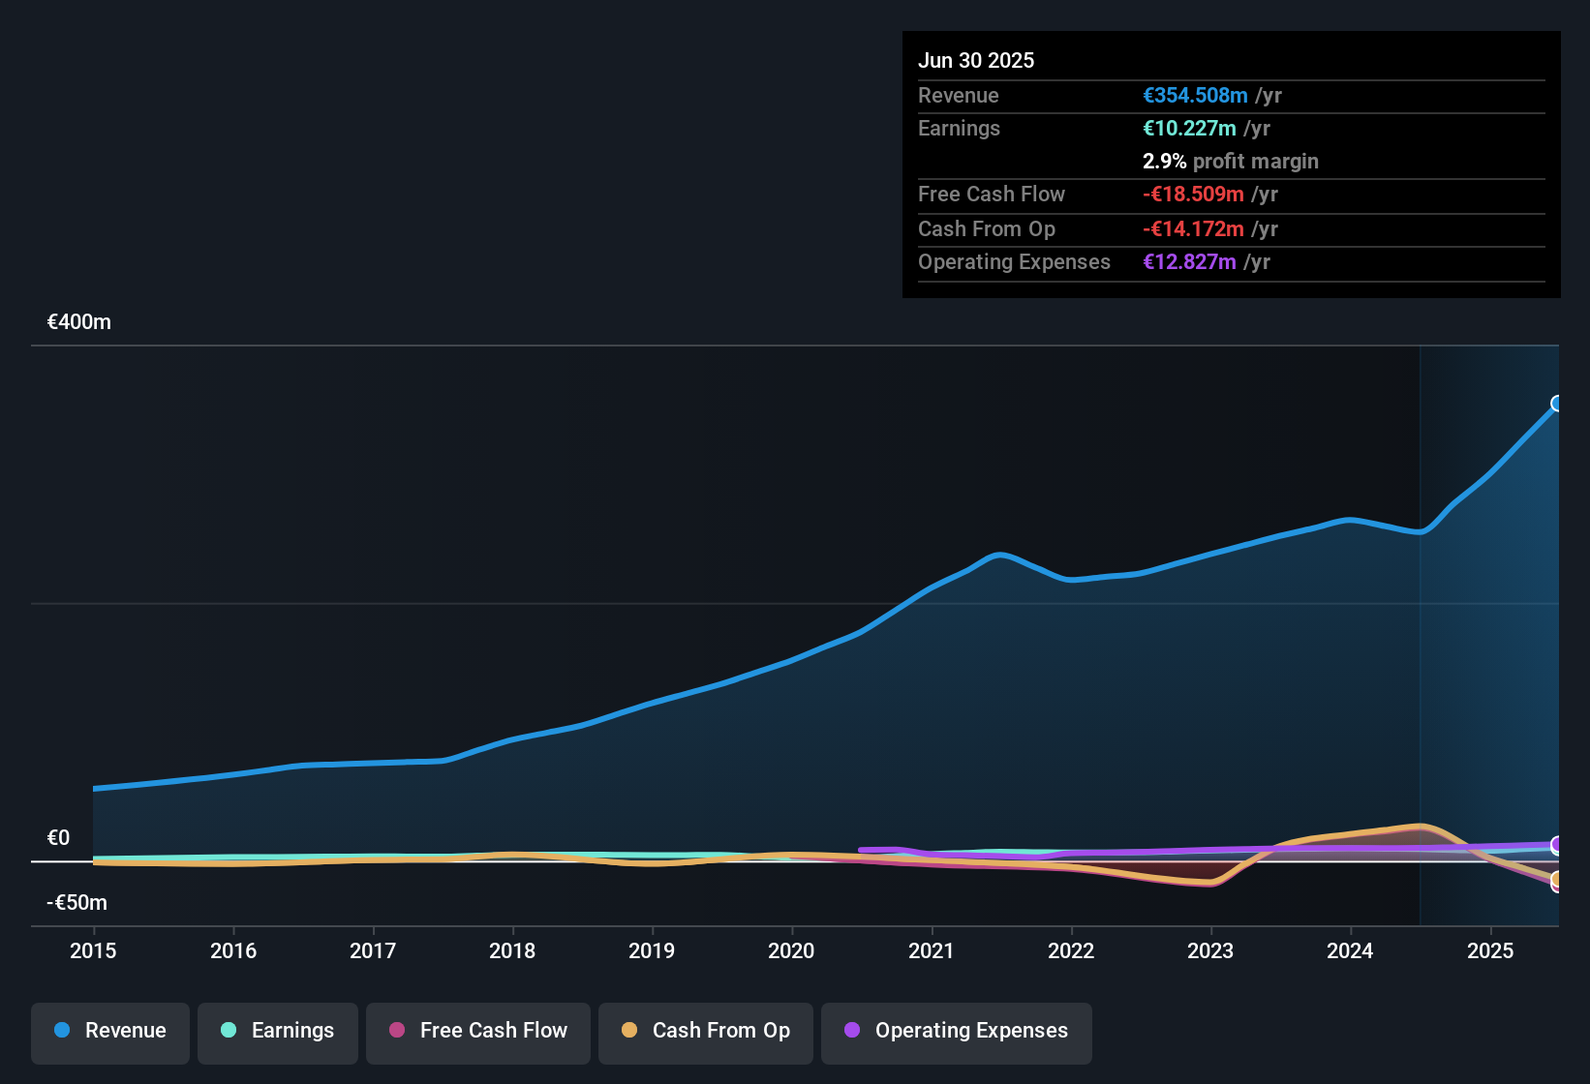
Task: Click the purple Operating Expenses legend dot
Action: click(853, 1032)
